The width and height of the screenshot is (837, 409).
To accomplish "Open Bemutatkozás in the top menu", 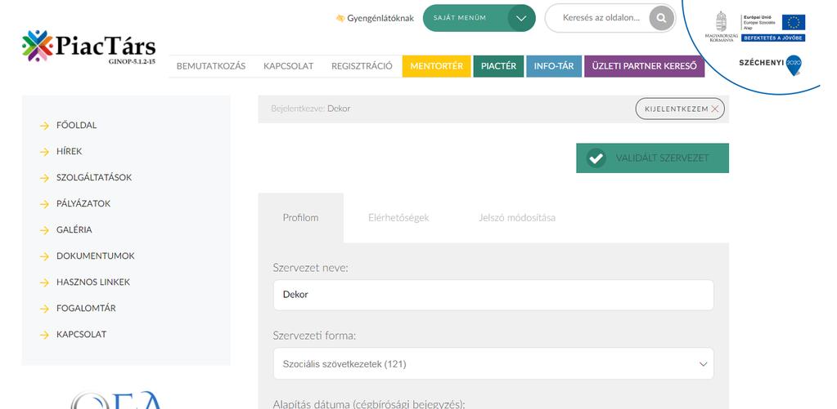I will tap(211, 66).
